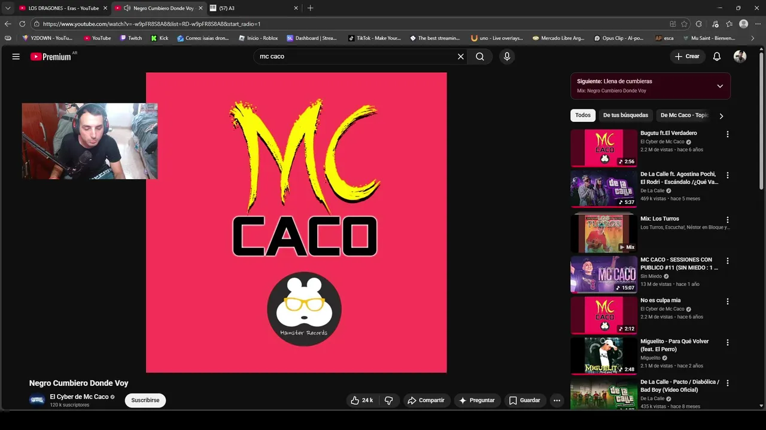The height and width of the screenshot is (430, 766).
Task: Click the Suscribirse button
Action: [x=145, y=401]
